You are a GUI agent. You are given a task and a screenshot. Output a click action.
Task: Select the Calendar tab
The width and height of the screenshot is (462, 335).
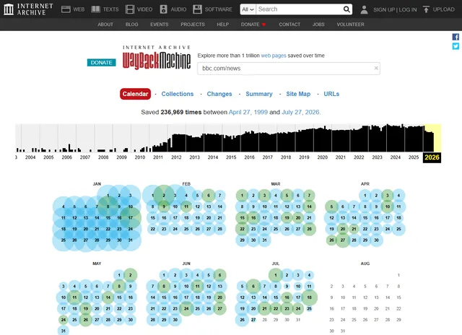(135, 94)
